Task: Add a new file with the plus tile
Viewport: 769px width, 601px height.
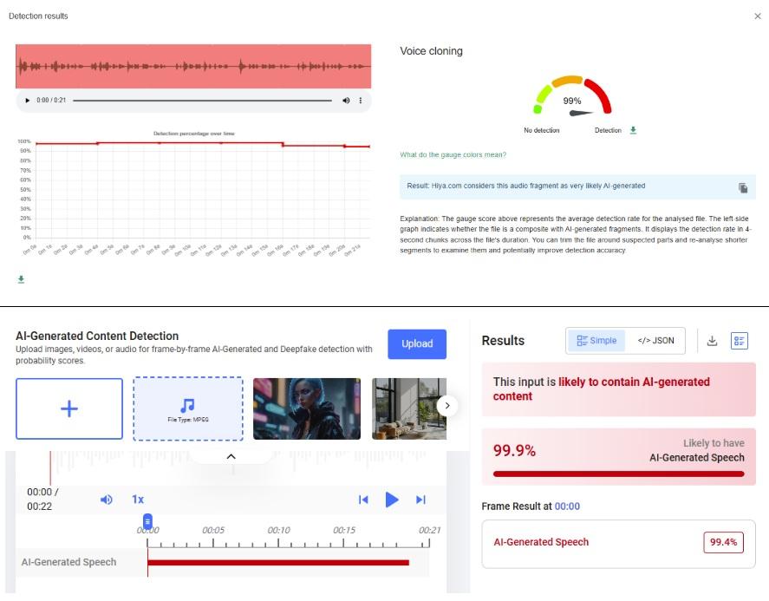Action: pos(69,408)
